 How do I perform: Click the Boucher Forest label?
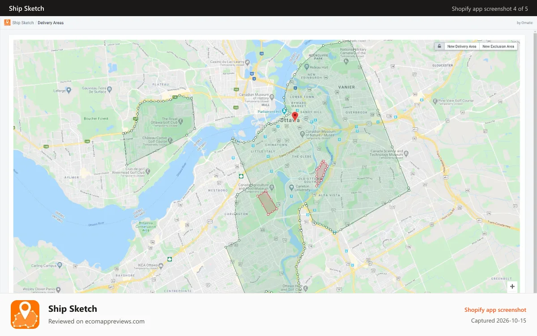click(96, 119)
